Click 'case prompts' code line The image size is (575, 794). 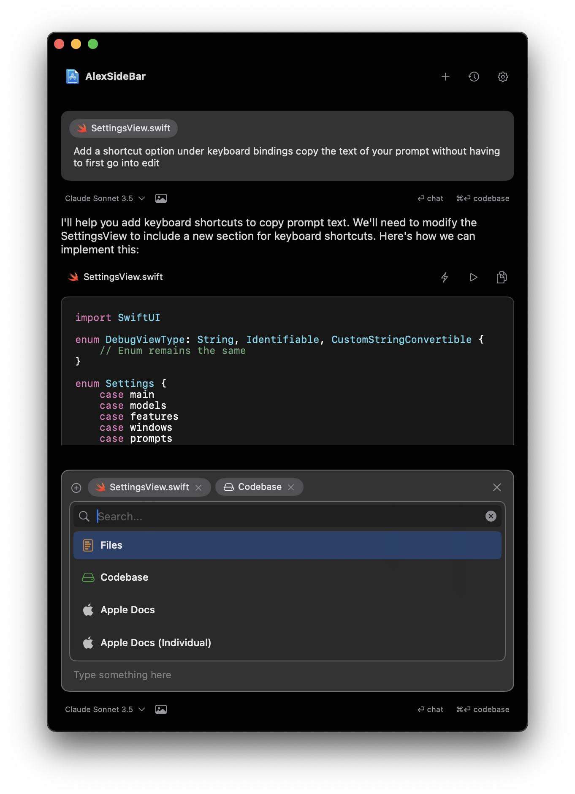[x=136, y=439]
